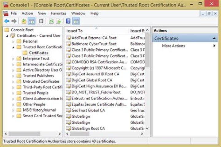Click the Refresh toolbar icon
This screenshot has height=147, width=221.
51,21
